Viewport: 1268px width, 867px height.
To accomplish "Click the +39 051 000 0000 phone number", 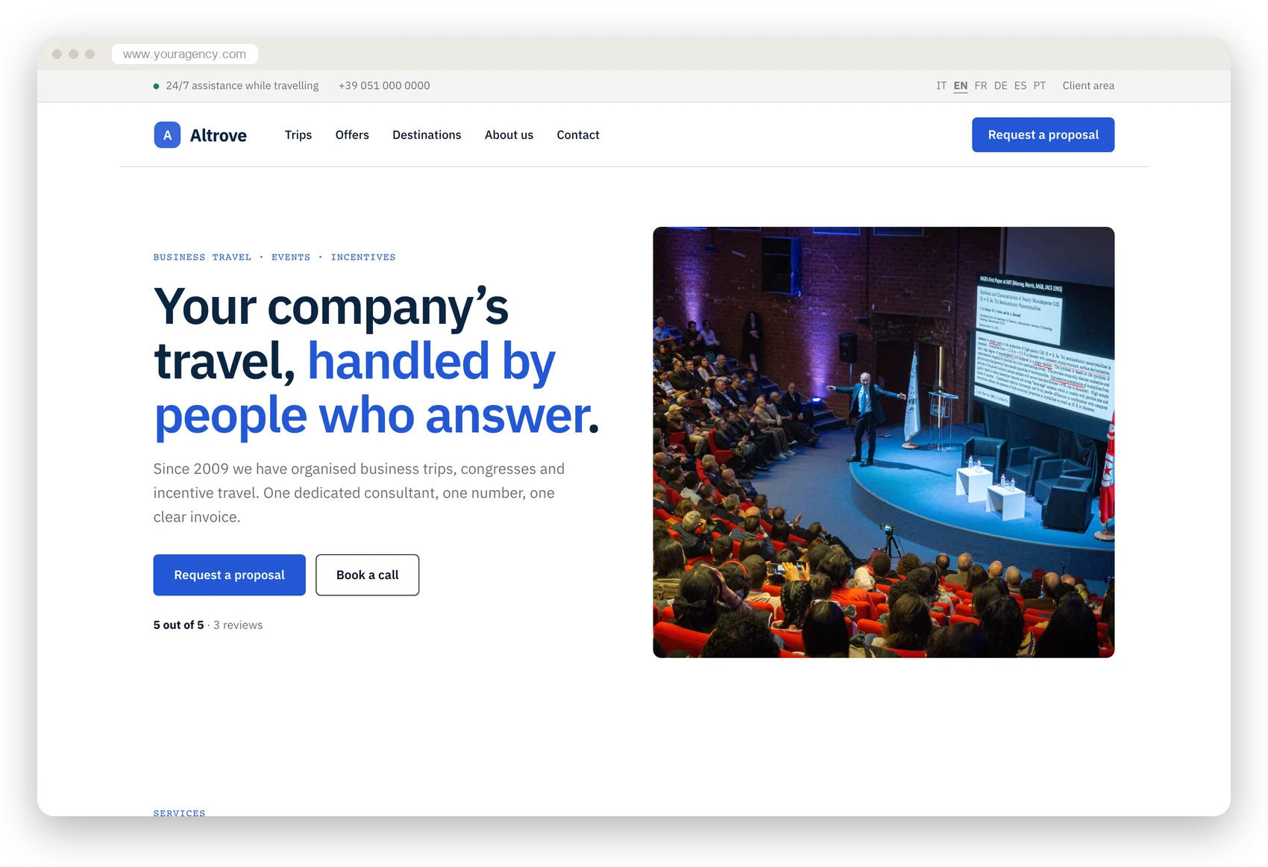I will [384, 86].
